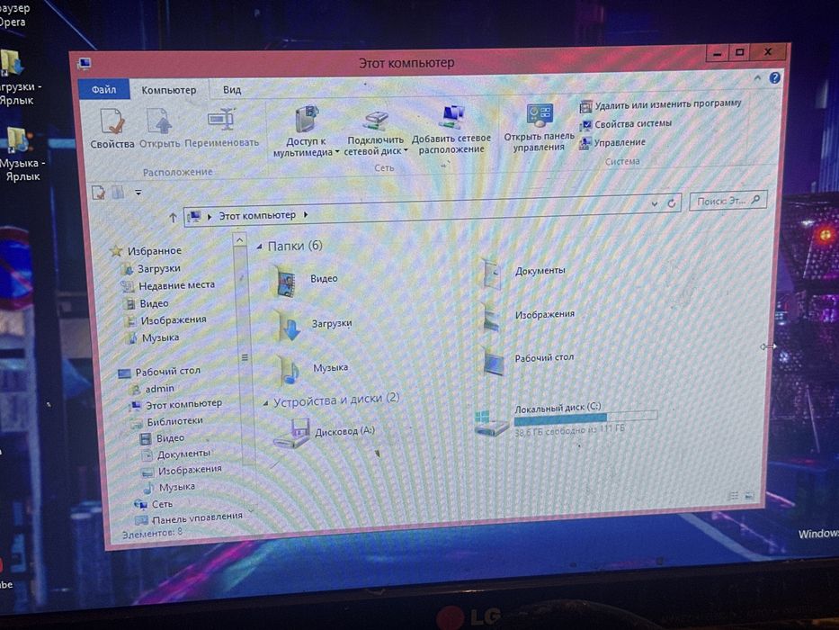This screenshot has width=839, height=630.
Task: Open Доступ к мультимедиа menu
Action: [x=306, y=131]
